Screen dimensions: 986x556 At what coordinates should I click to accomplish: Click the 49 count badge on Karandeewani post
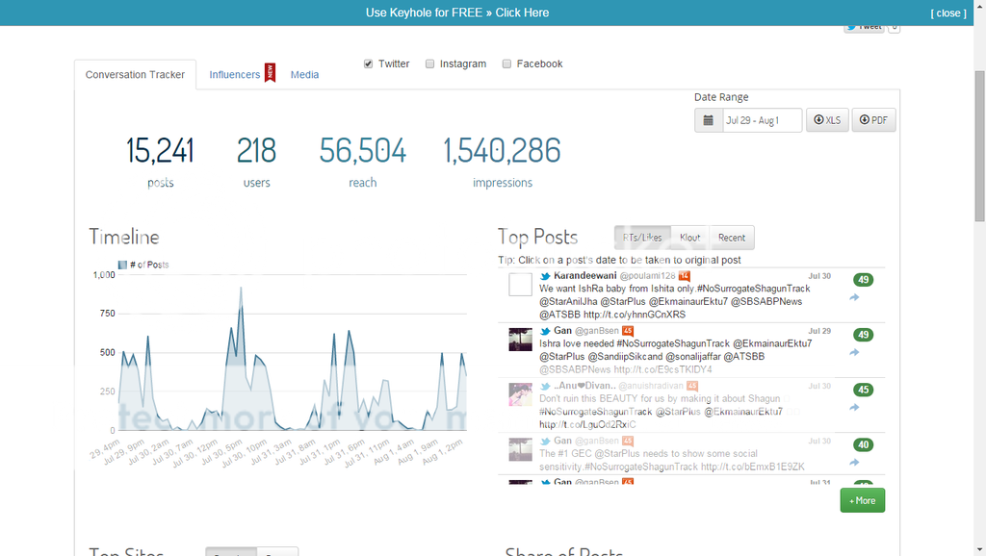[863, 280]
